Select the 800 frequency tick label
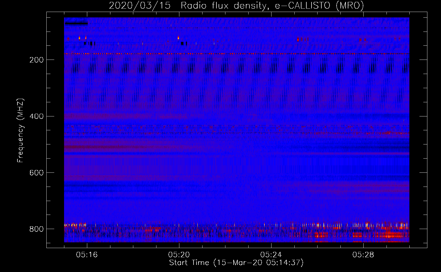 coord(37,229)
